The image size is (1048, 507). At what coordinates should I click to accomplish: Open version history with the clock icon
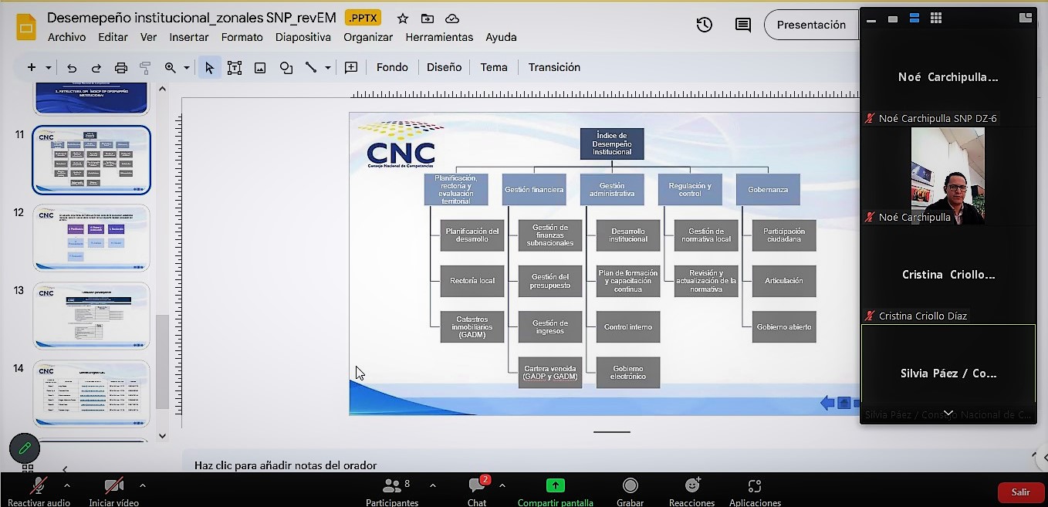pyautogui.click(x=704, y=25)
